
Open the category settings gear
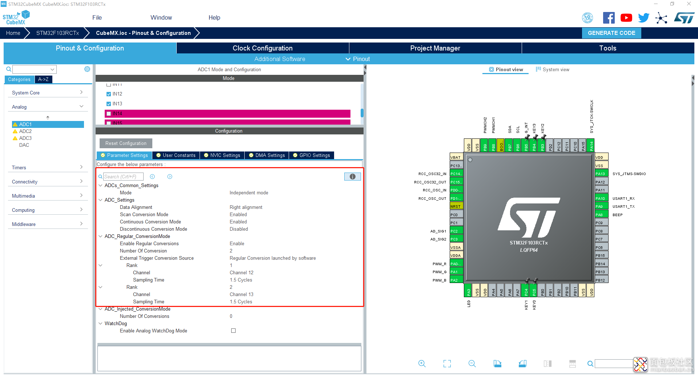point(87,69)
